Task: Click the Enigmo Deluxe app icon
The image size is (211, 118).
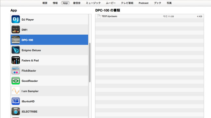Action: (15, 50)
